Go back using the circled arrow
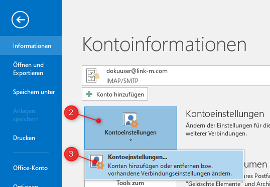 point(20,19)
